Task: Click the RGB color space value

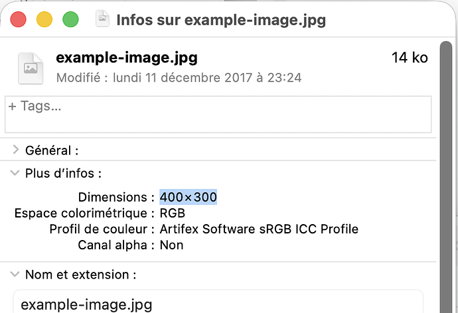Action: pyautogui.click(x=173, y=213)
